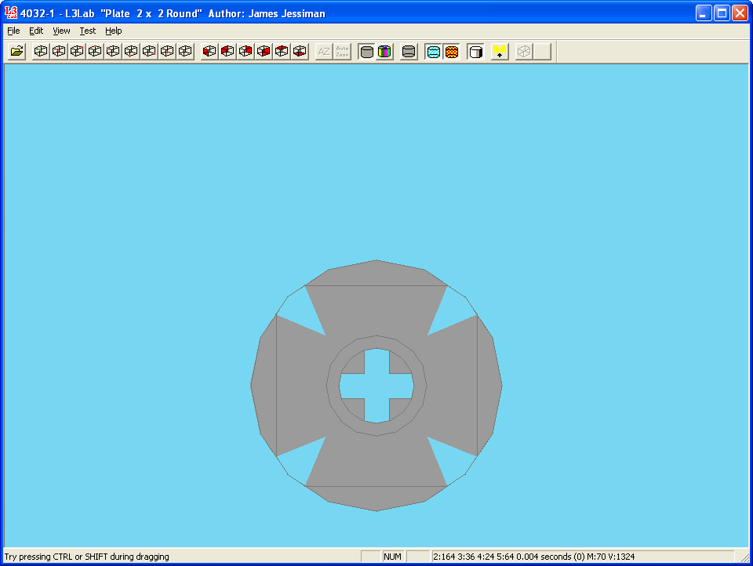The height and width of the screenshot is (566, 753).
Task: Click the NUM indicator in status bar
Action: pyautogui.click(x=392, y=557)
